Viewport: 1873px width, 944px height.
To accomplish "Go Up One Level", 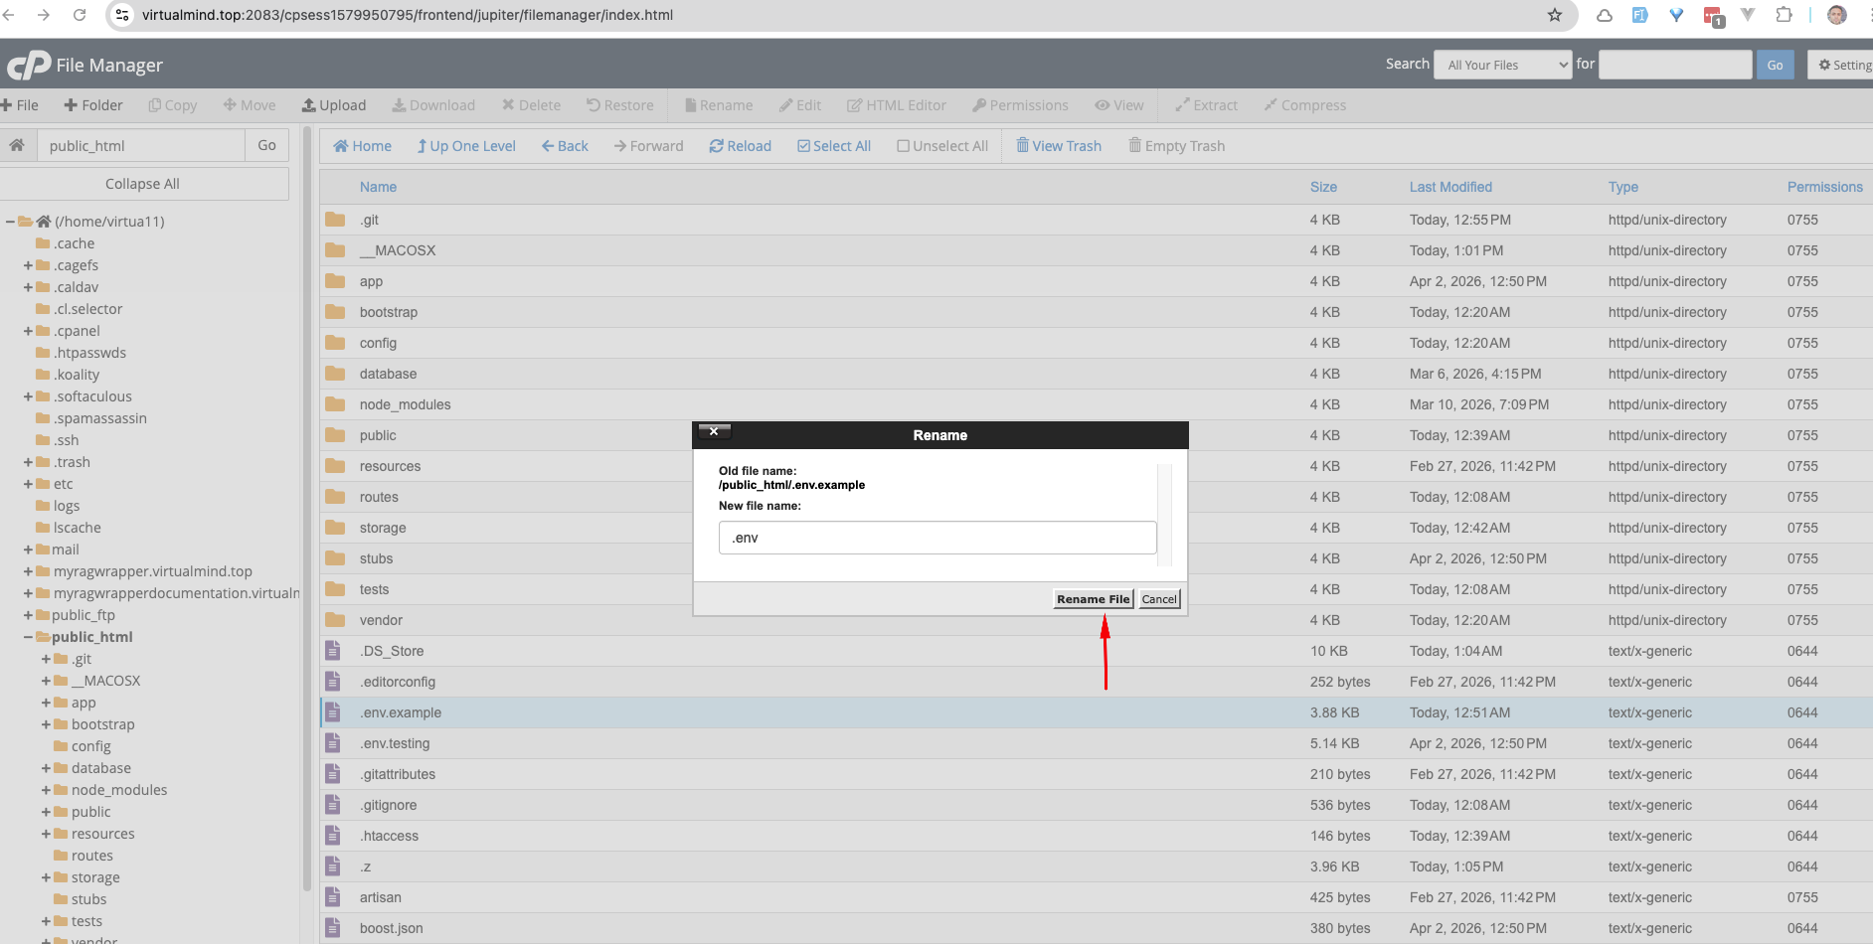I will 466,146.
